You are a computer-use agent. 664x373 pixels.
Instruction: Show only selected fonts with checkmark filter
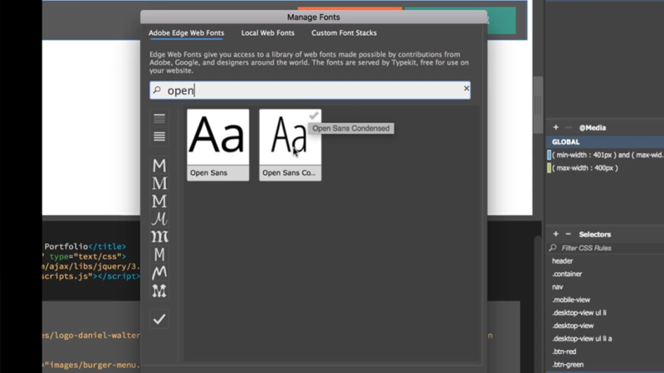pyautogui.click(x=159, y=319)
